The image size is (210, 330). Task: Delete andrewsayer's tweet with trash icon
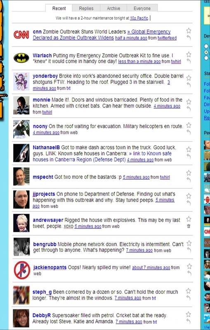[189, 226]
